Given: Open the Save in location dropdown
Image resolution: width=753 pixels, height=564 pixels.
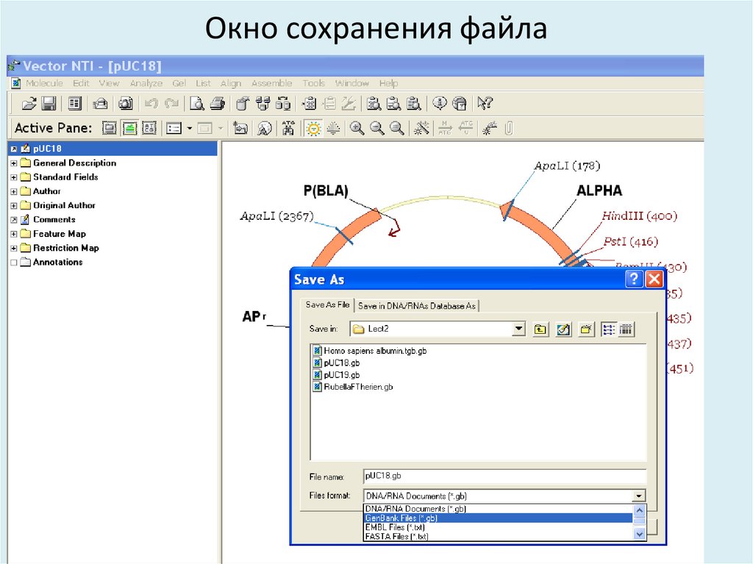Looking at the screenshot, I should coord(518,329).
